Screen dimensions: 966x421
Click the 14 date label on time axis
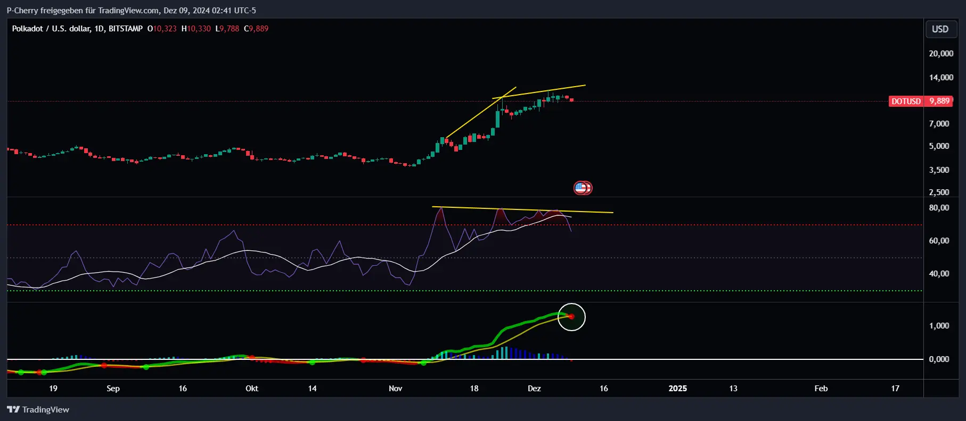(312, 389)
